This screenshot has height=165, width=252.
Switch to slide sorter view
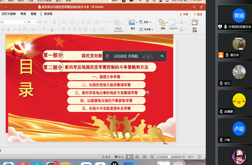coord(137,157)
